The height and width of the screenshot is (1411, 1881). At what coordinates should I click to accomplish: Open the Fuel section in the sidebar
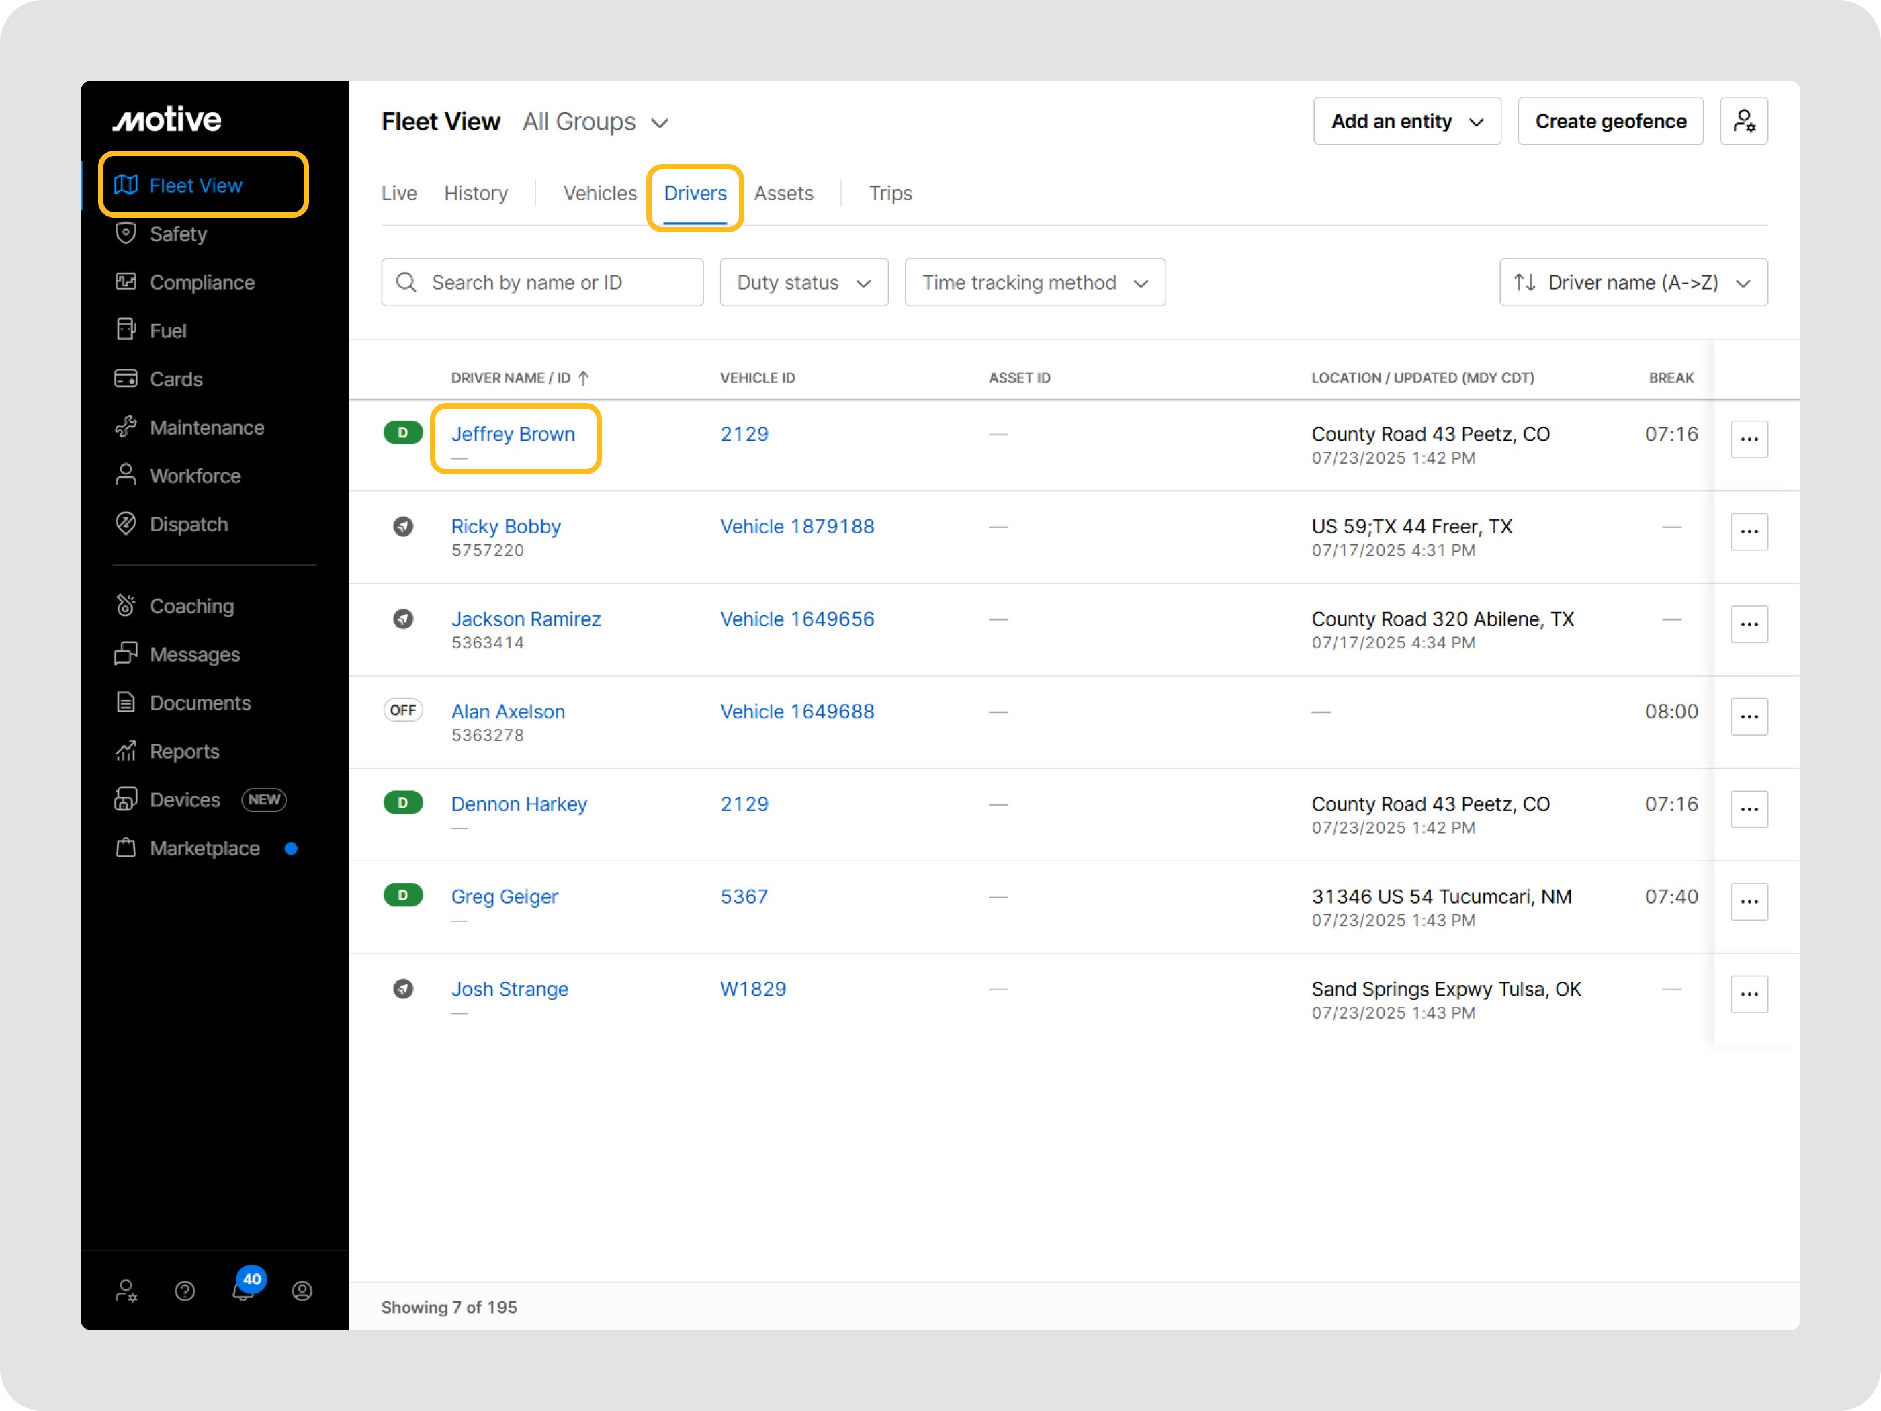167,331
